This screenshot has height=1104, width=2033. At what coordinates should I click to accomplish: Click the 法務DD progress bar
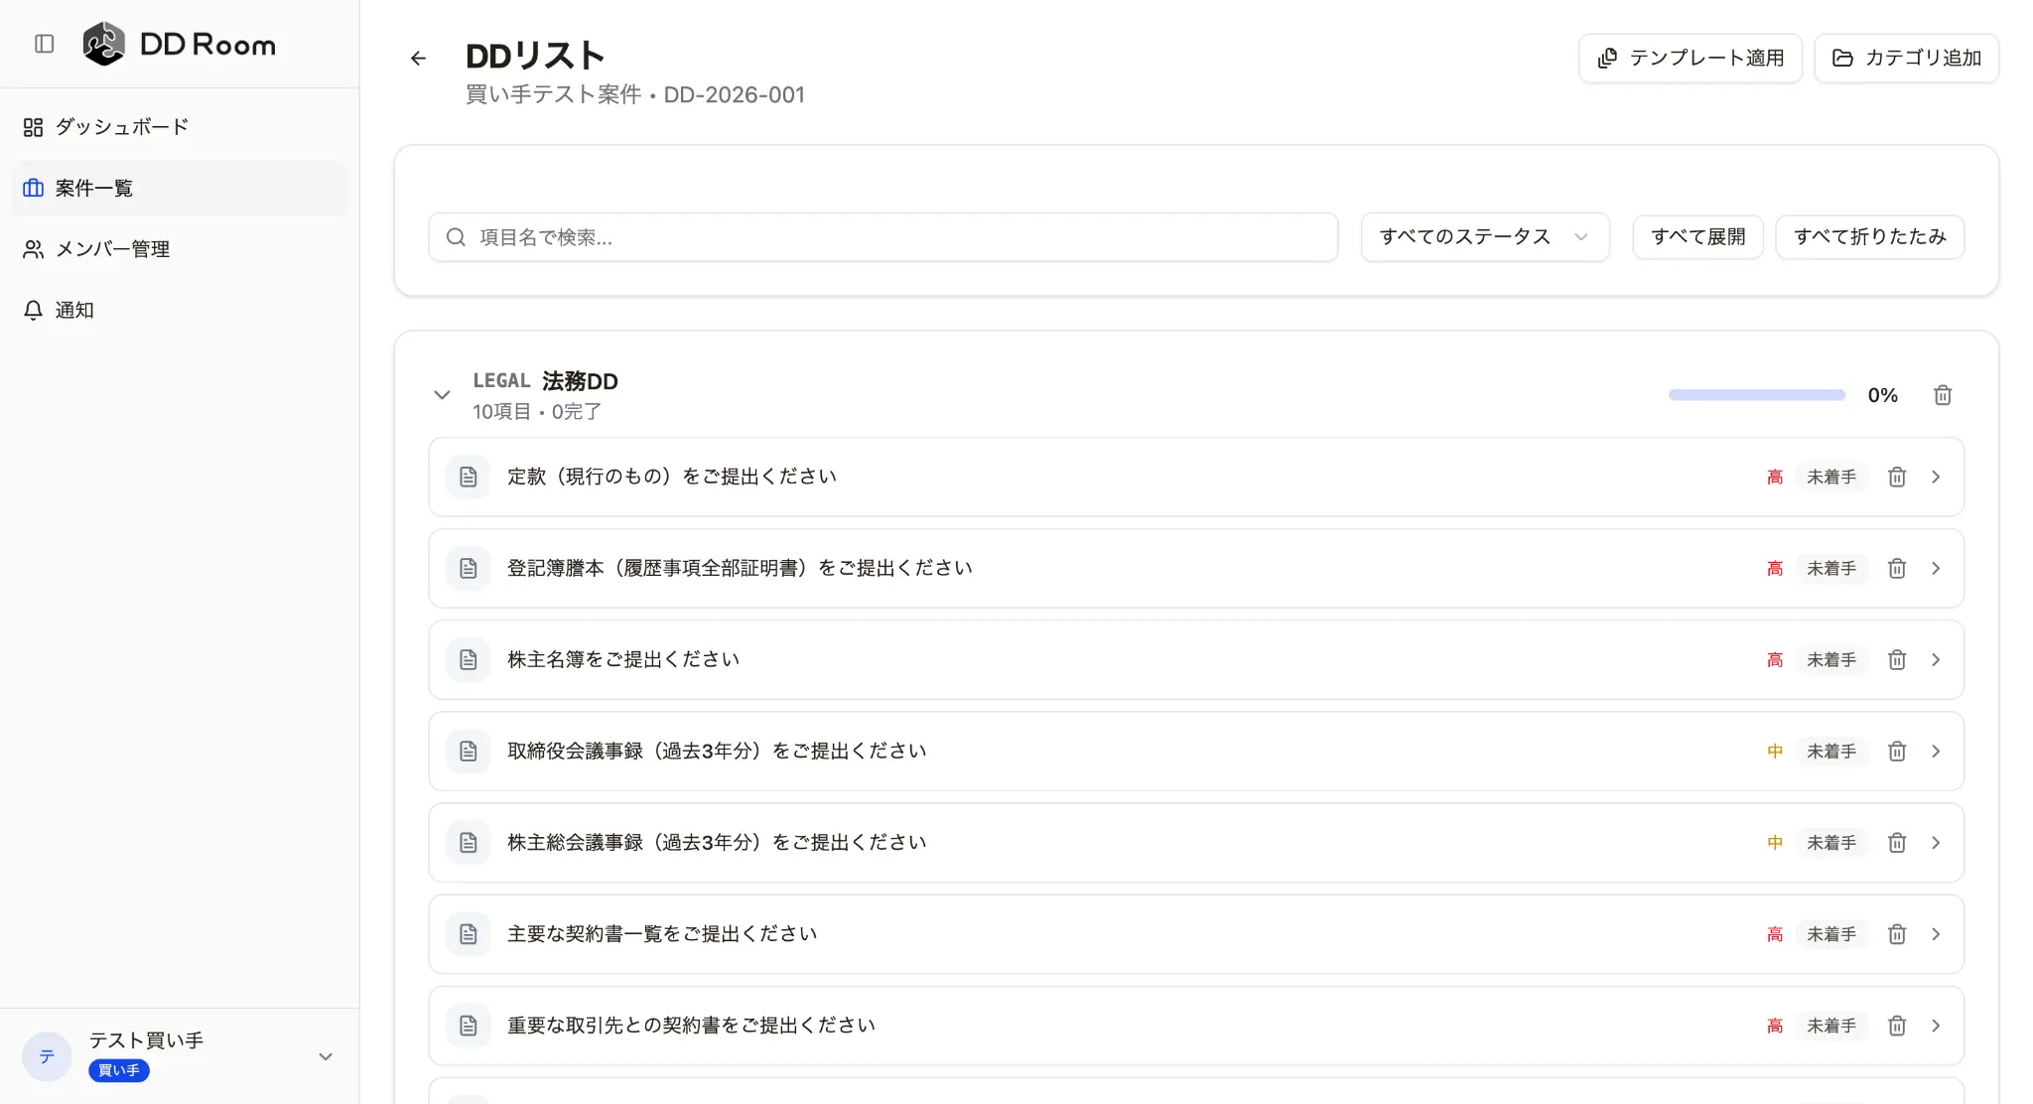pyautogui.click(x=1756, y=395)
